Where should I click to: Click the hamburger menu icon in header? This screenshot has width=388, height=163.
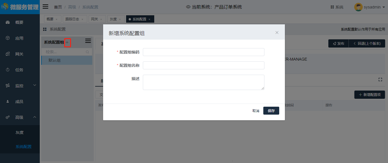click(45, 7)
